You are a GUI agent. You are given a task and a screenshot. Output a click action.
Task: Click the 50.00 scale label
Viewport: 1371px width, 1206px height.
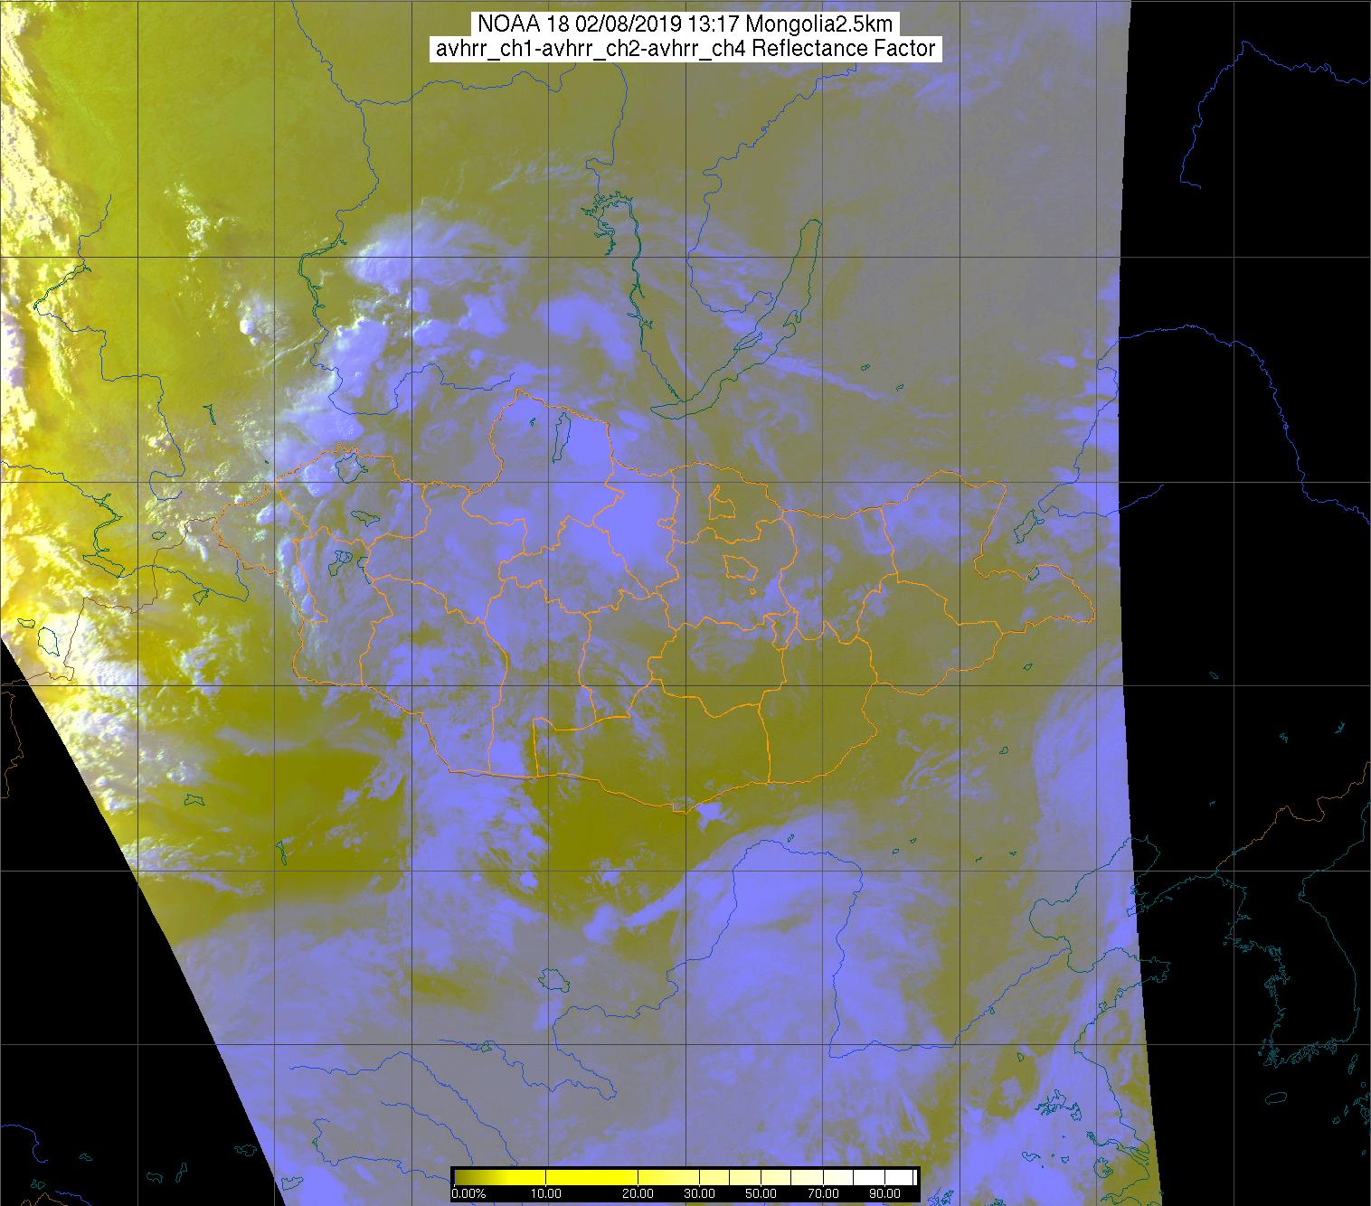coord(761,1193)
